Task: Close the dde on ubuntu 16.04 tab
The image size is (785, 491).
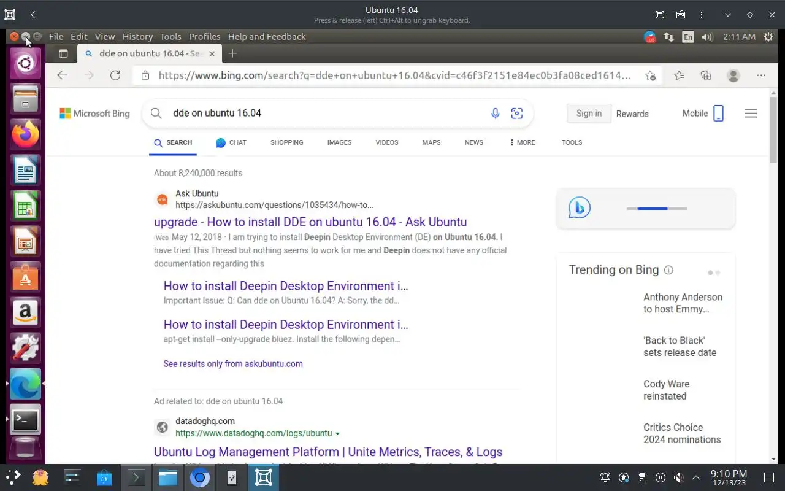Action: click(x=212, y=54)
